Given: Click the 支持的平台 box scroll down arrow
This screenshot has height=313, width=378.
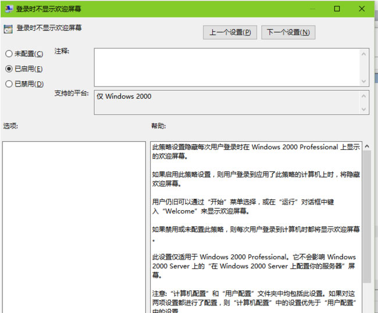Looking at the screenshot, I should [363, 109].
